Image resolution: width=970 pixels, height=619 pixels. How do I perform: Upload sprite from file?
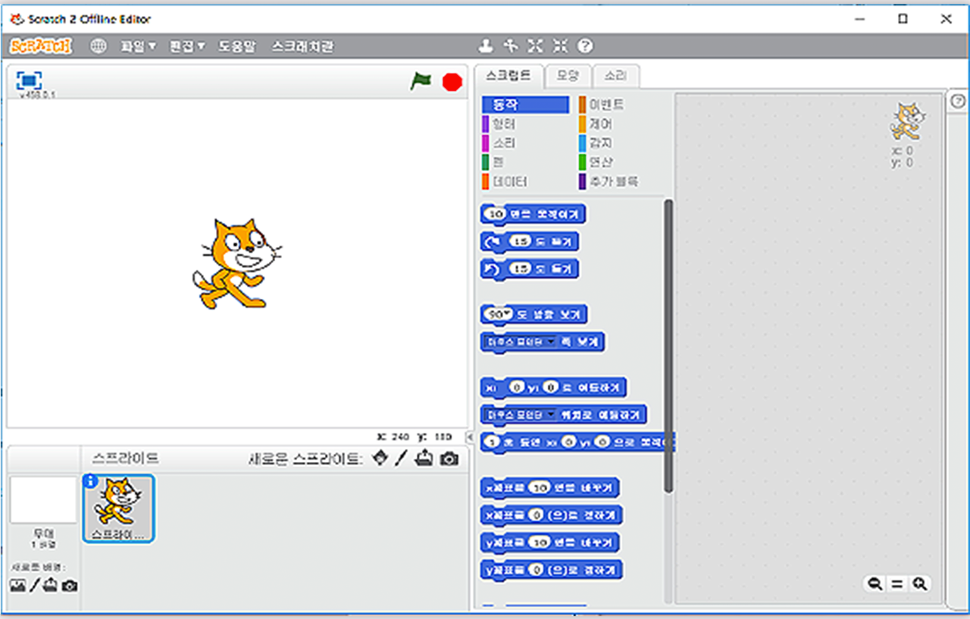pyautogui.click(x=425, y=458)
